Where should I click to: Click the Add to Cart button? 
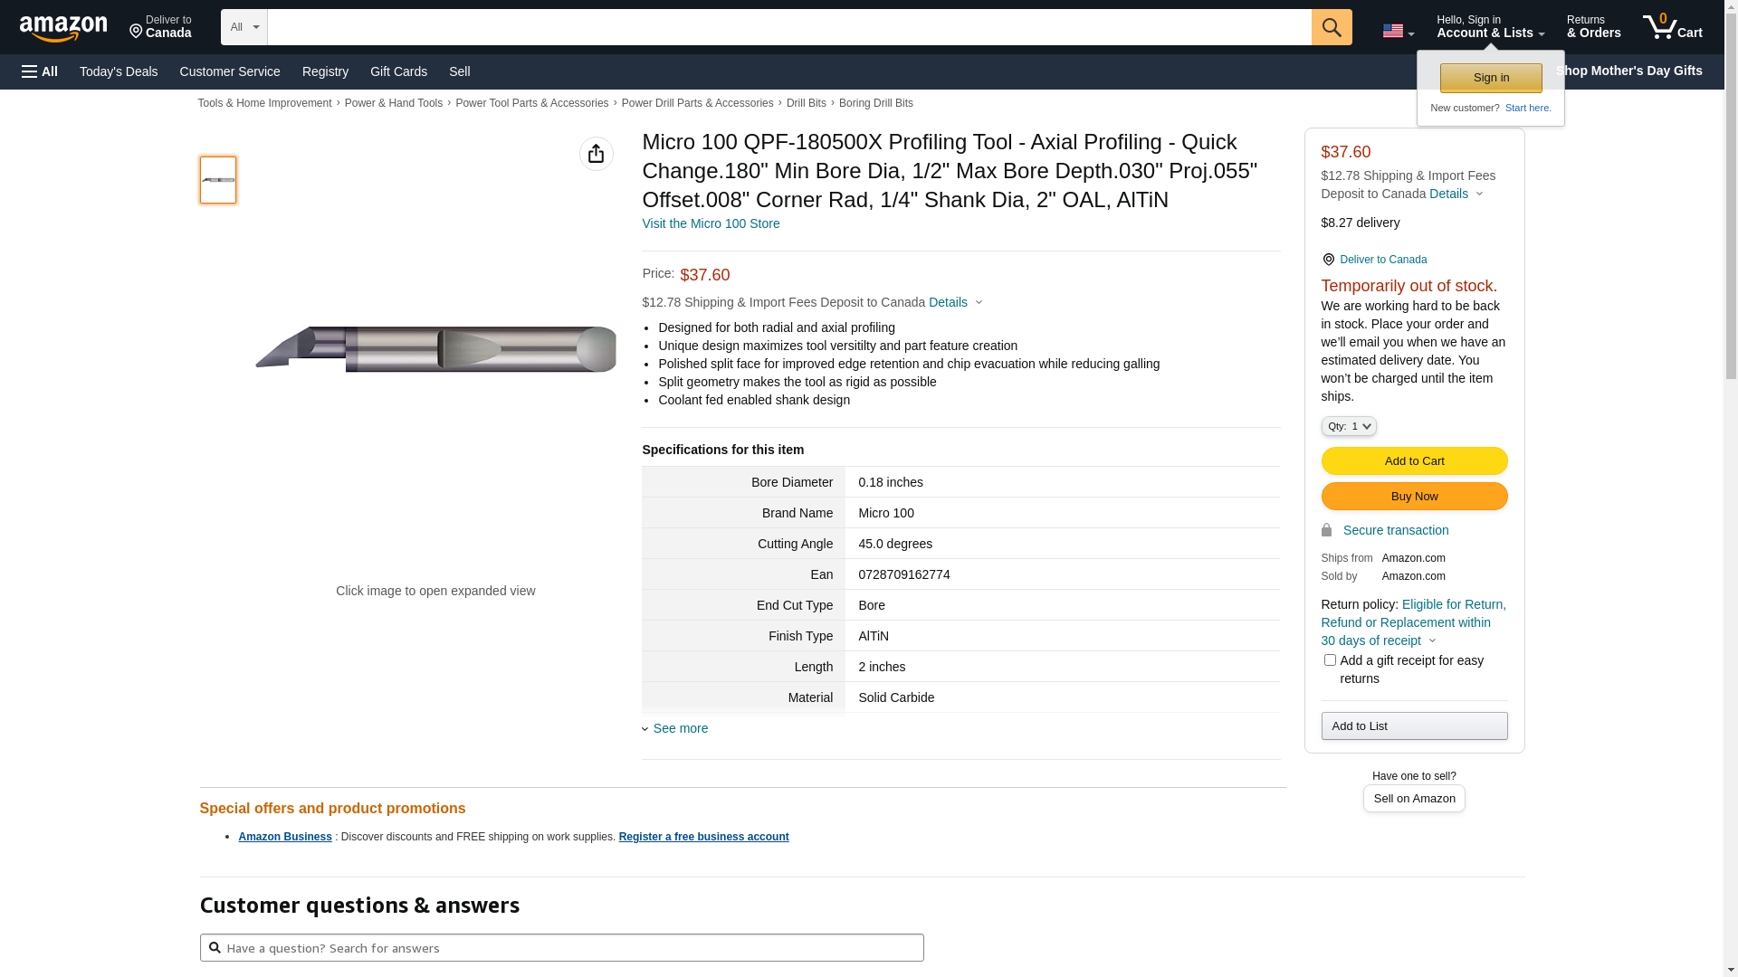[x=1414, y=461]
